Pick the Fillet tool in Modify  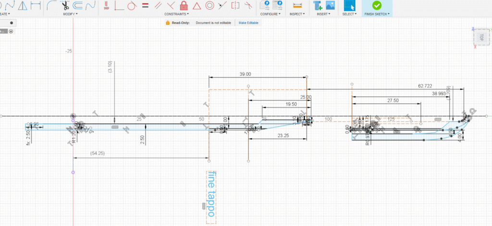pyautogui.click(x=52, y=6)
